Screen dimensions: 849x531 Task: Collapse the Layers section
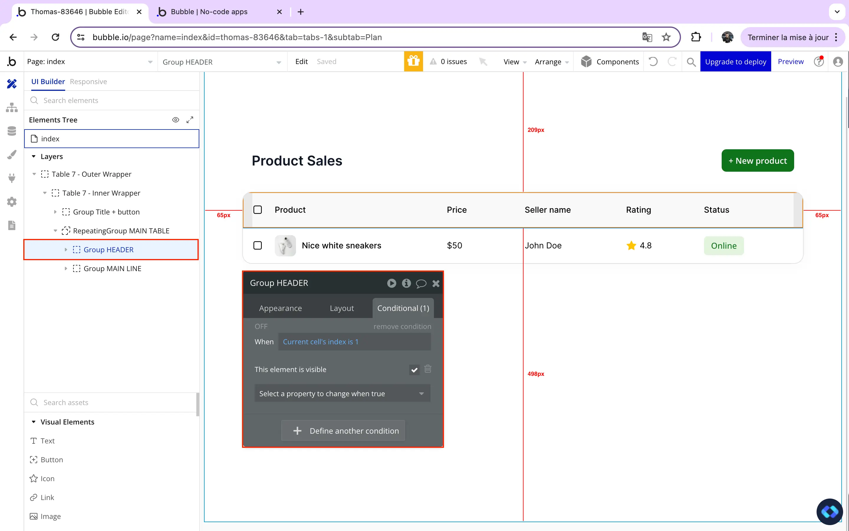coord(34,156)
